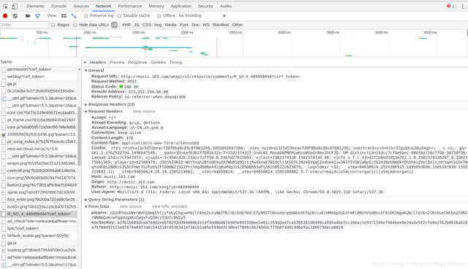Close the request details panel

(x=85, y=62)
